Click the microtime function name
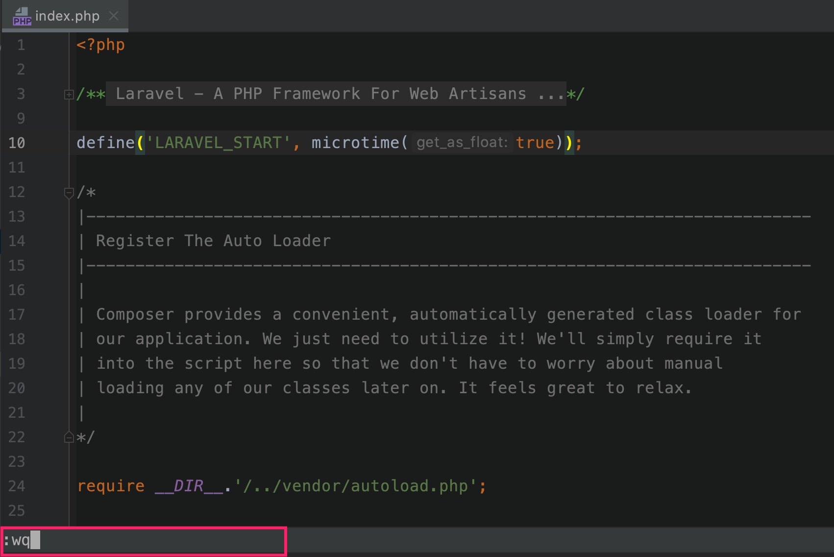This screenshot has height=557, width=834. coord(355,143)
